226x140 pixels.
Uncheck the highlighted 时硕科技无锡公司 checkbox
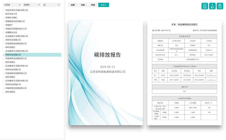(4, 55)
